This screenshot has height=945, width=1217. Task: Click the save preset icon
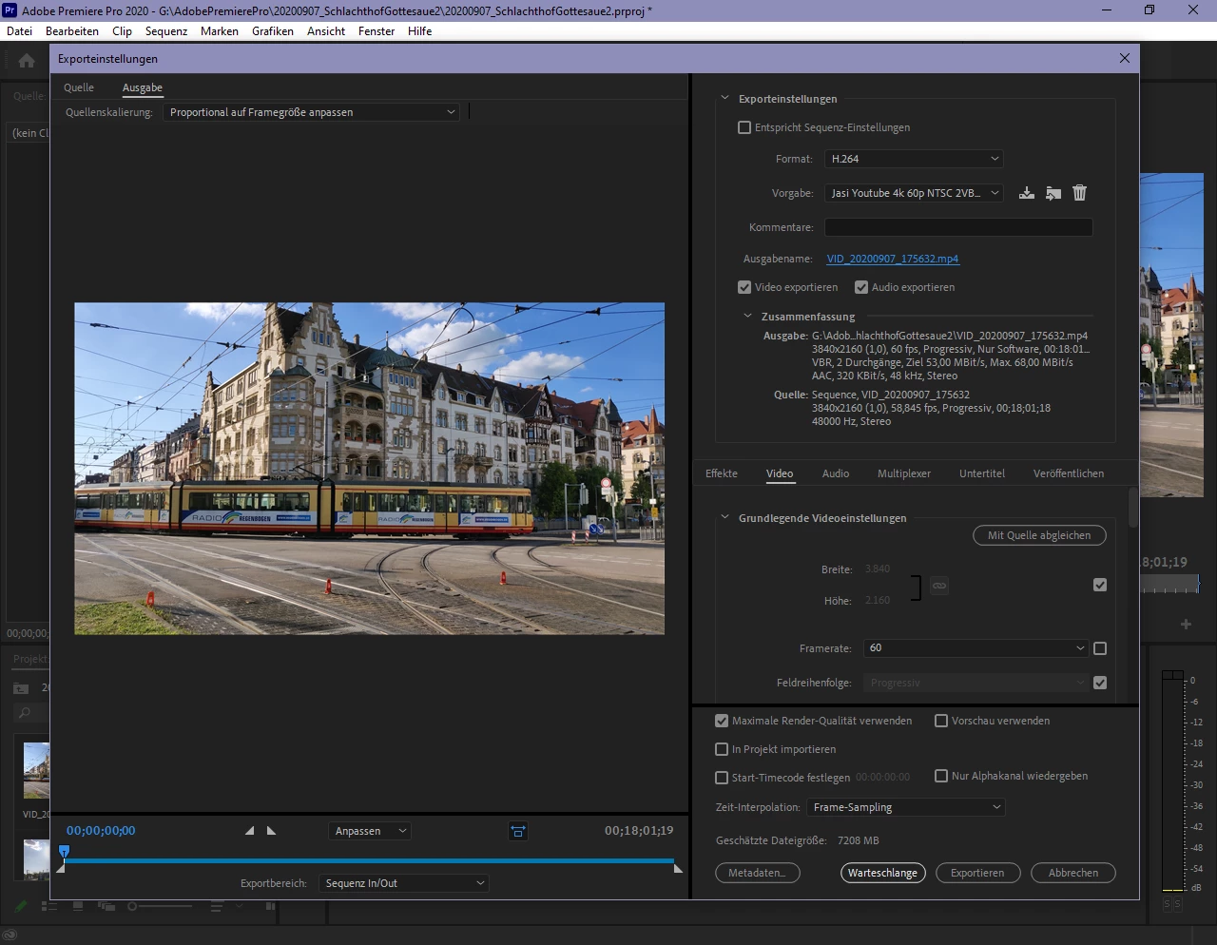1027,193
